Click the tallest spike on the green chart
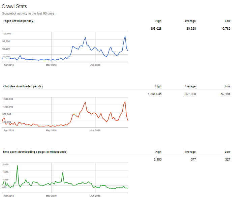This screenshot has width=245, height=200. pos(17,166)
